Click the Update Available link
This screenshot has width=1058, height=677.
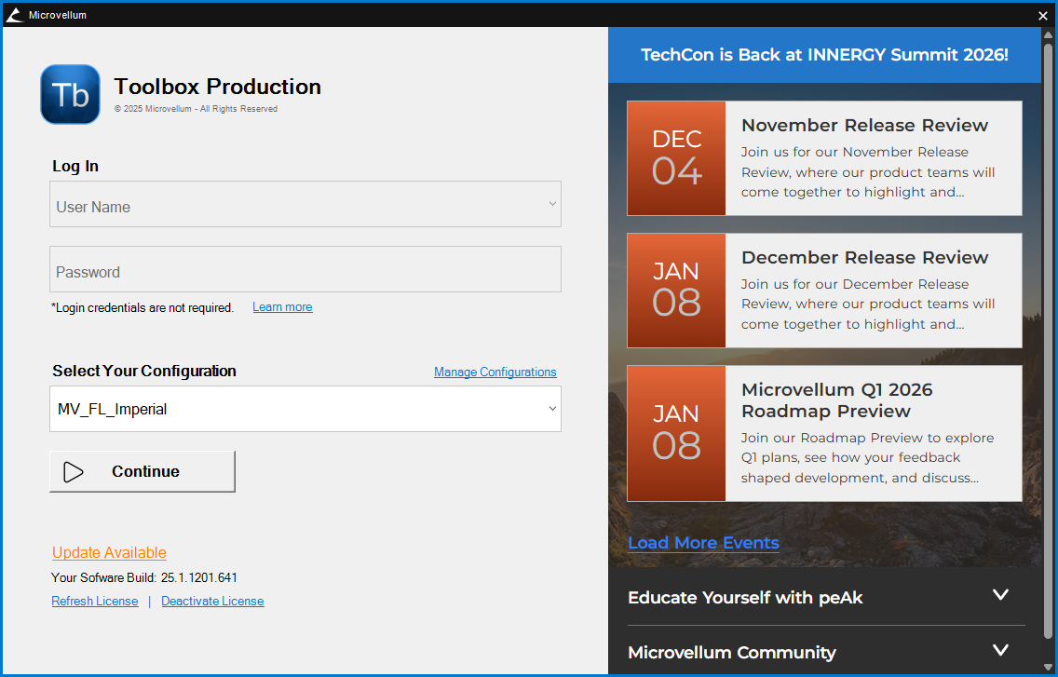109,553
